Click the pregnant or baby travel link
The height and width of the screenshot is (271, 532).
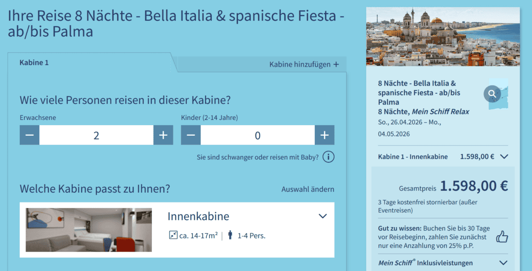tap(258, 157)
